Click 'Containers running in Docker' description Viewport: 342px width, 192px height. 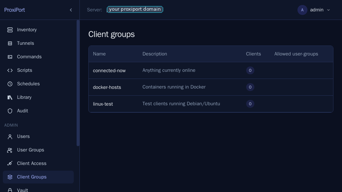point(174,87)
